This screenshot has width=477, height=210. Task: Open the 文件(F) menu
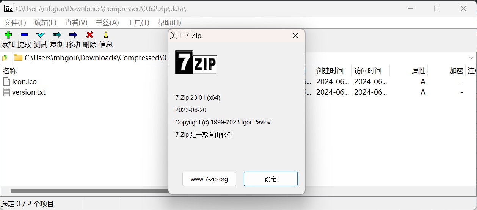15,22
